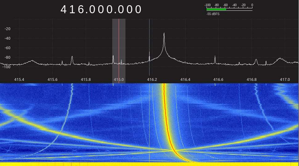Click the -60 label on the spectrum dB axis
Screen dimensions: 299x166
pos(8,48)
